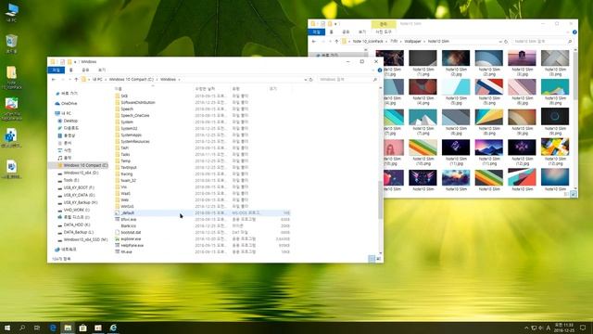The height and width of the screenshot is (334, 593).
Task: Launch Internet Explorer from the taskbar
Action: (113, 328)
